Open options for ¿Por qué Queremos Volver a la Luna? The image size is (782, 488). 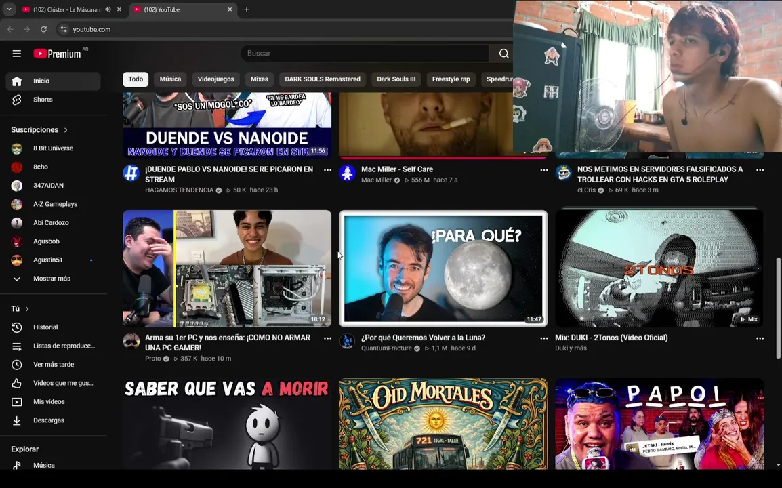click(x=543, y=338)
